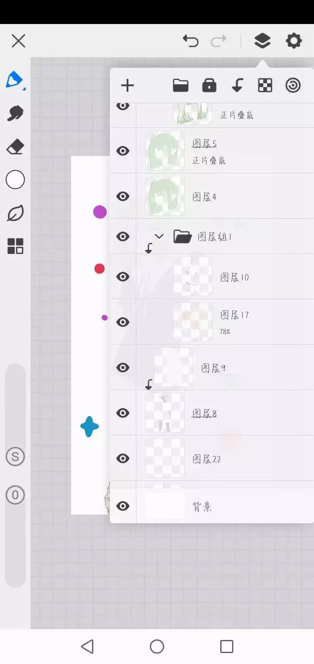Select the pen brush tool
This screenshot has height=664, width=314.
pyautogui.click(x=15, y=80)
